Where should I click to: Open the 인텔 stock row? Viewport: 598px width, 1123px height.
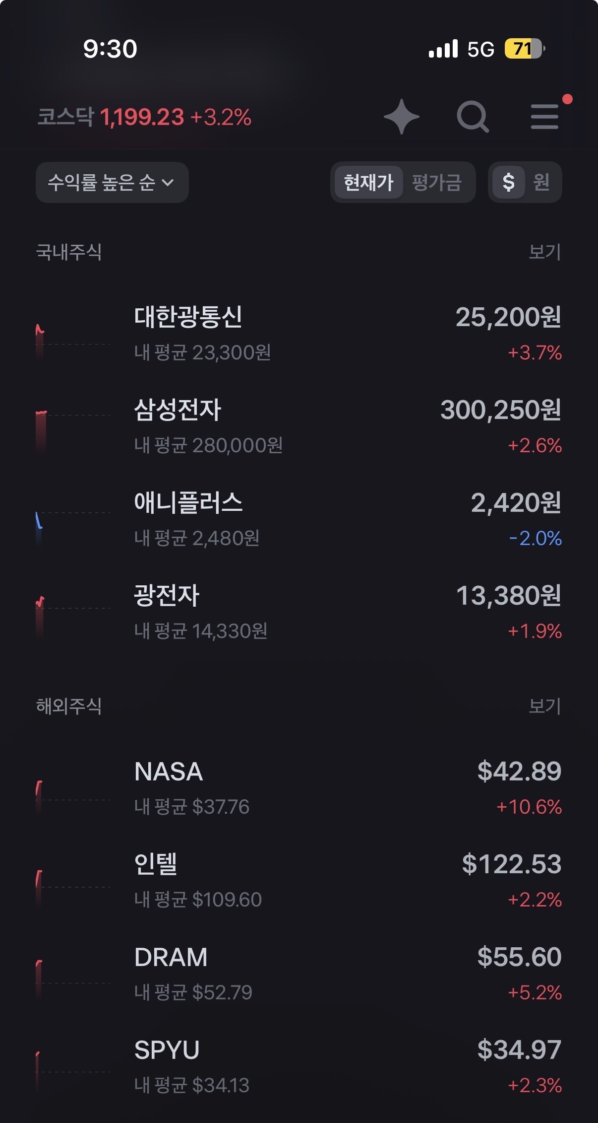click(299, 881)
